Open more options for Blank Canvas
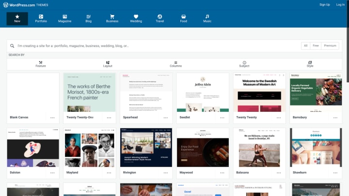 52,118
